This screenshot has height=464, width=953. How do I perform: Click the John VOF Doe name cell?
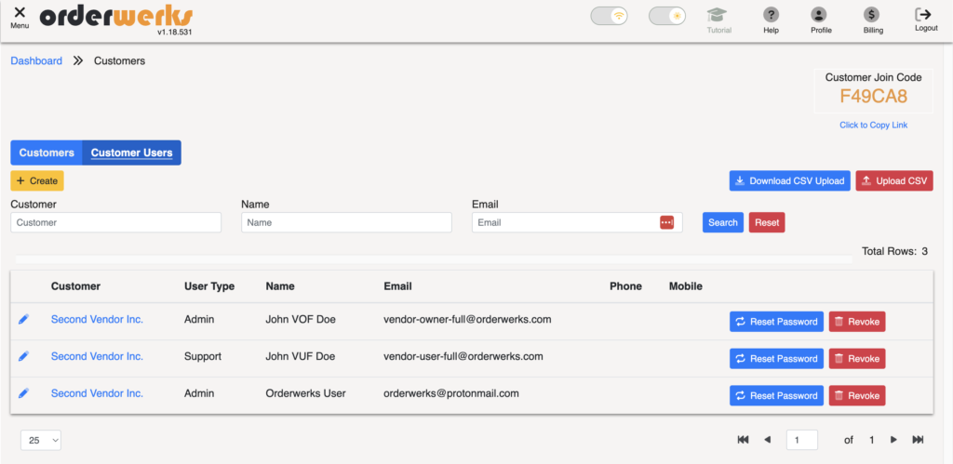click(x=301, y=320)
